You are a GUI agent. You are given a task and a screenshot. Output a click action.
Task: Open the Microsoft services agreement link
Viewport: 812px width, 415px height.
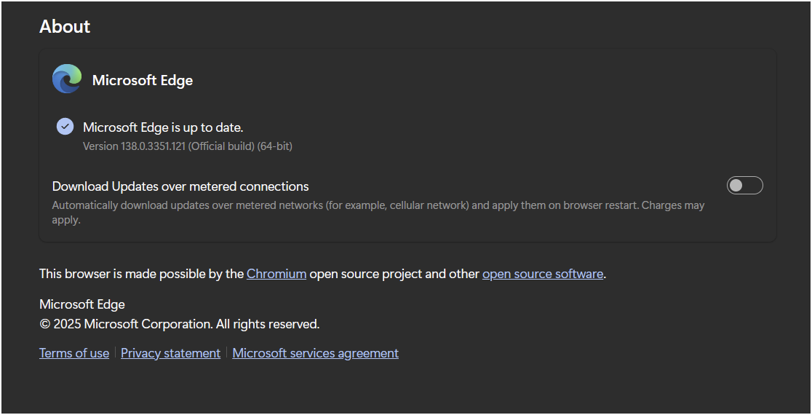pos(315,353)
